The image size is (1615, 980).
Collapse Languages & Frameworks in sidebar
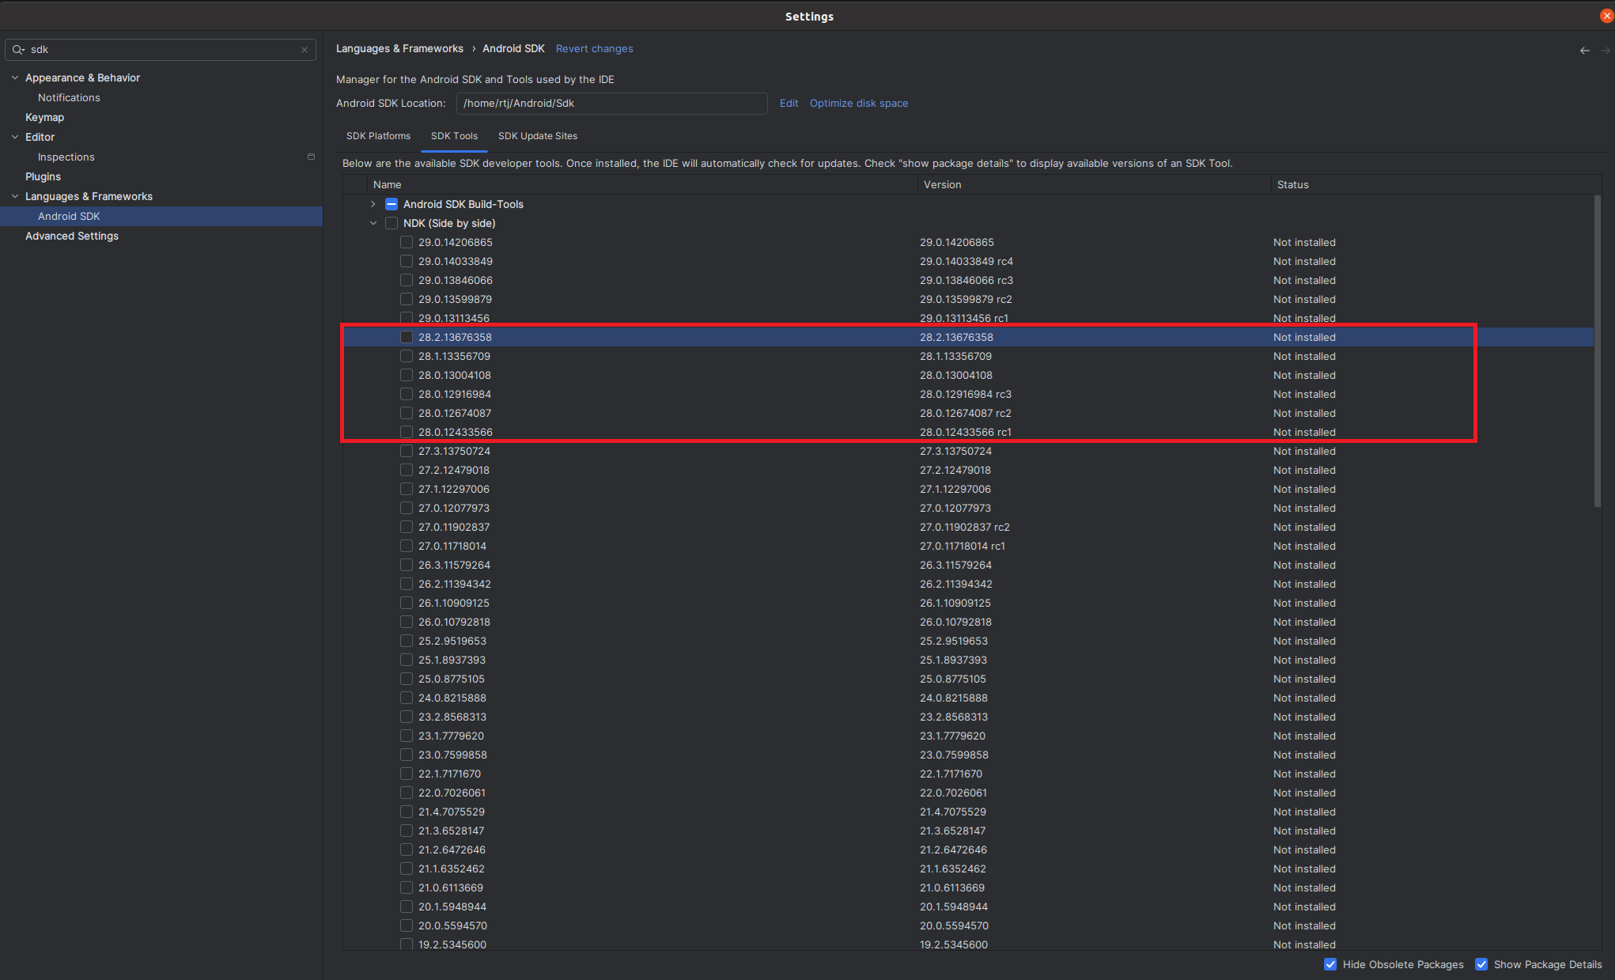pos(15,196)
